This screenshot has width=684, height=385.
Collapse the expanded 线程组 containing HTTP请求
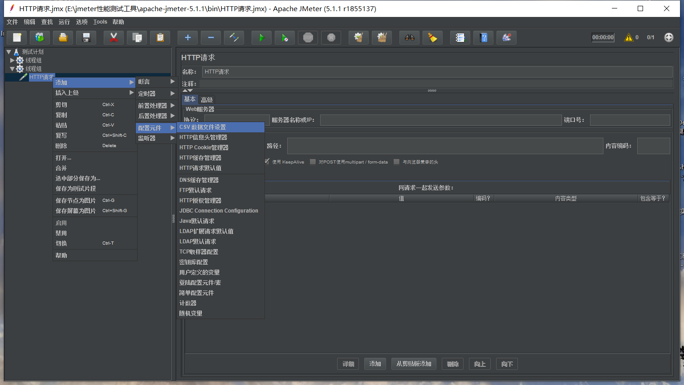click(12, 69)
